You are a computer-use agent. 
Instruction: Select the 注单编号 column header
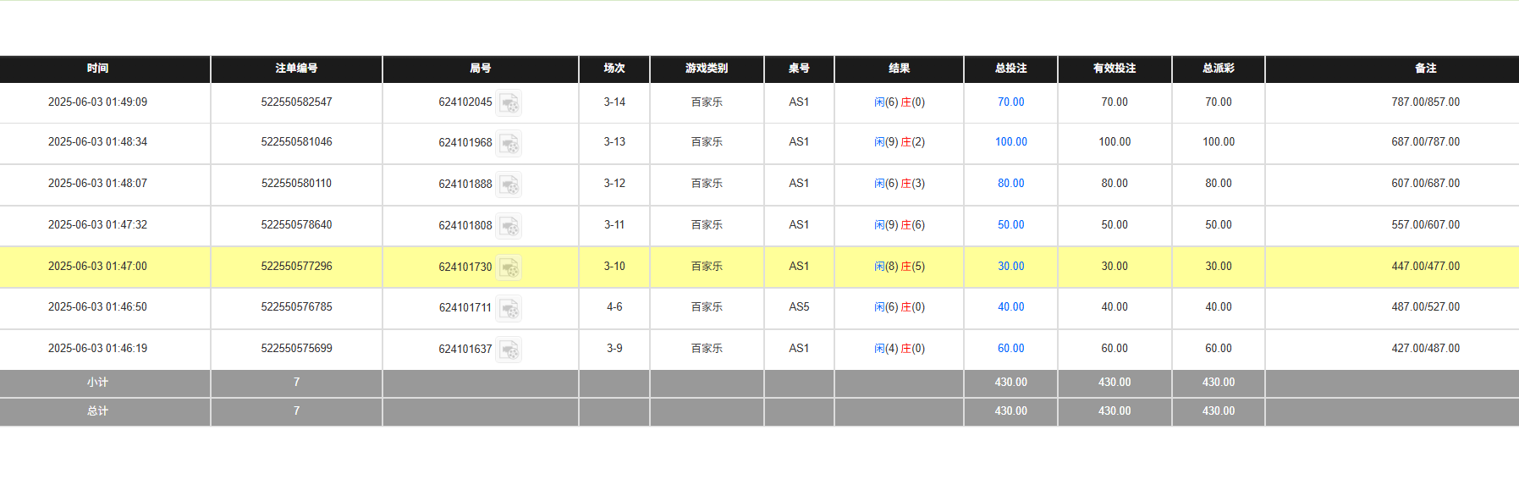(296, 69)
